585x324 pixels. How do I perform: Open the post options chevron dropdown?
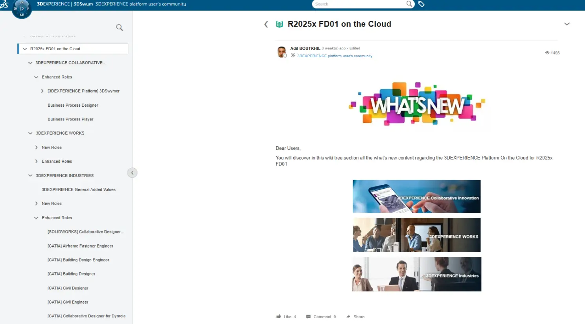tap(567, 24)
